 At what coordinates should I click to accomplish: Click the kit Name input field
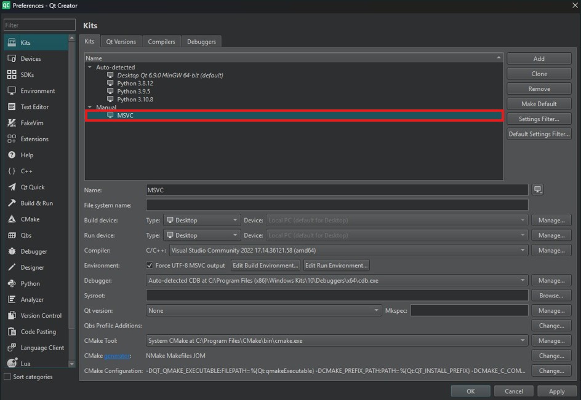(x=337, y=190)
